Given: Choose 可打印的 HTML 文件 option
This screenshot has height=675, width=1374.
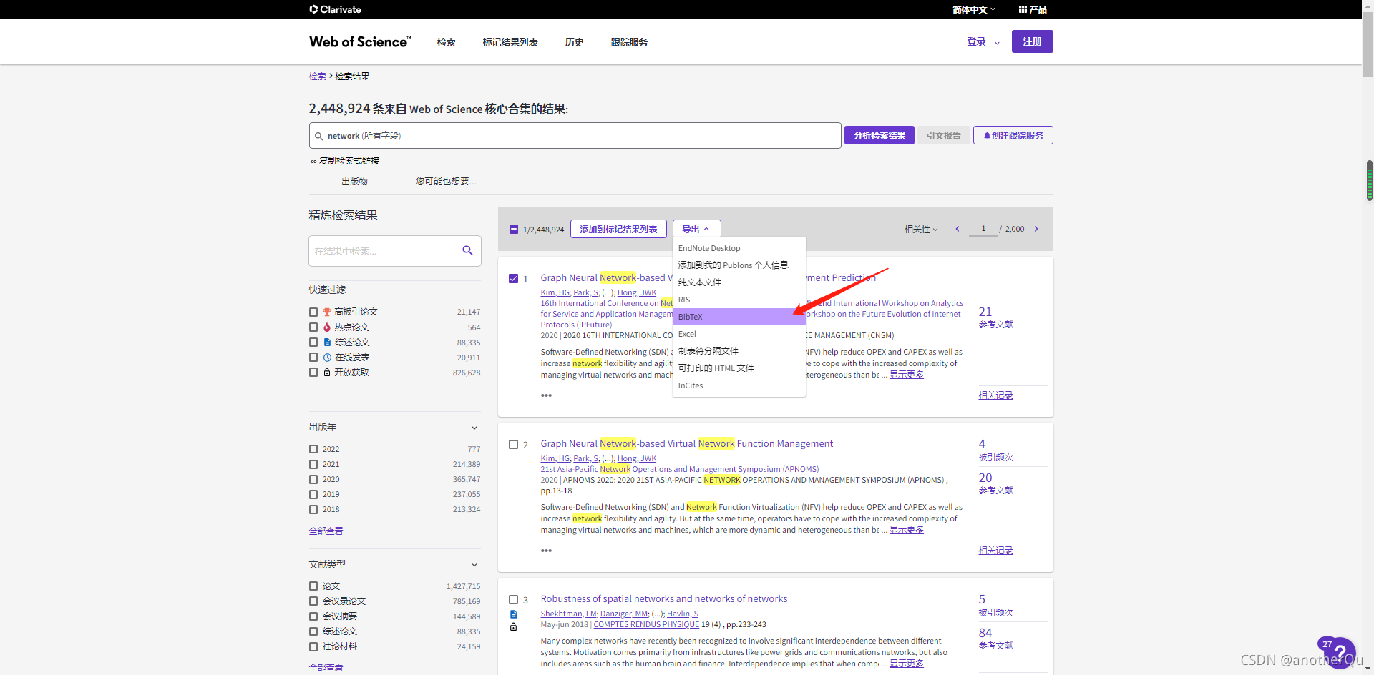Looking at the screenshot, I should [x=739, y=368].
